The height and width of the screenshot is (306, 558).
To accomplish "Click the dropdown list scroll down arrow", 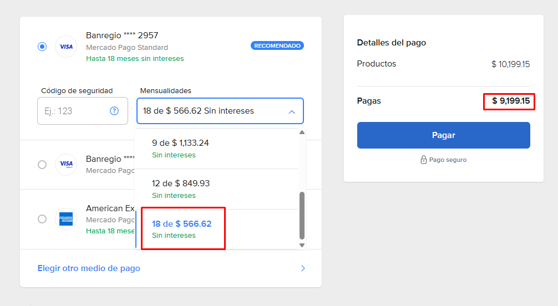I will pos(302,245).
